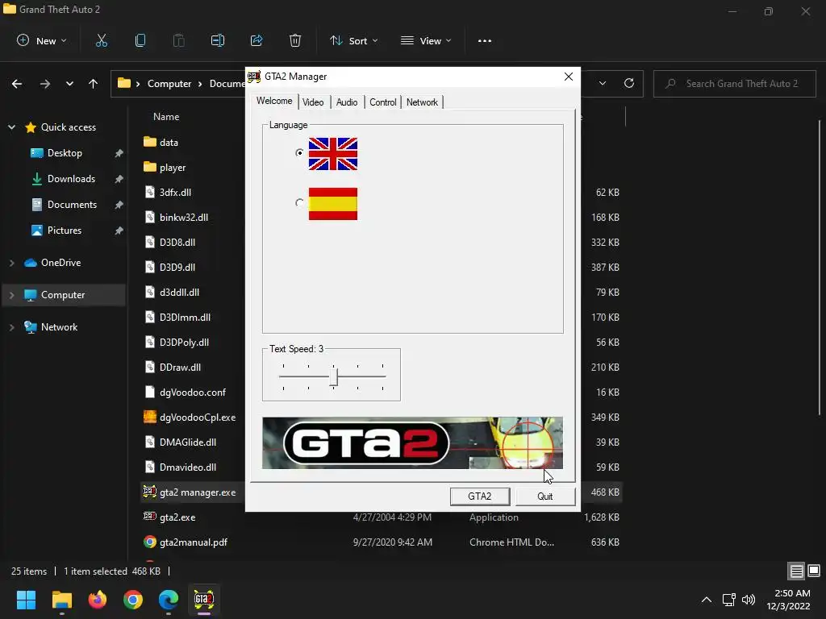The width and height of the screenshot is (826, 619).
Task: Click Computer in the address breadcrumb
Action: 169,84
